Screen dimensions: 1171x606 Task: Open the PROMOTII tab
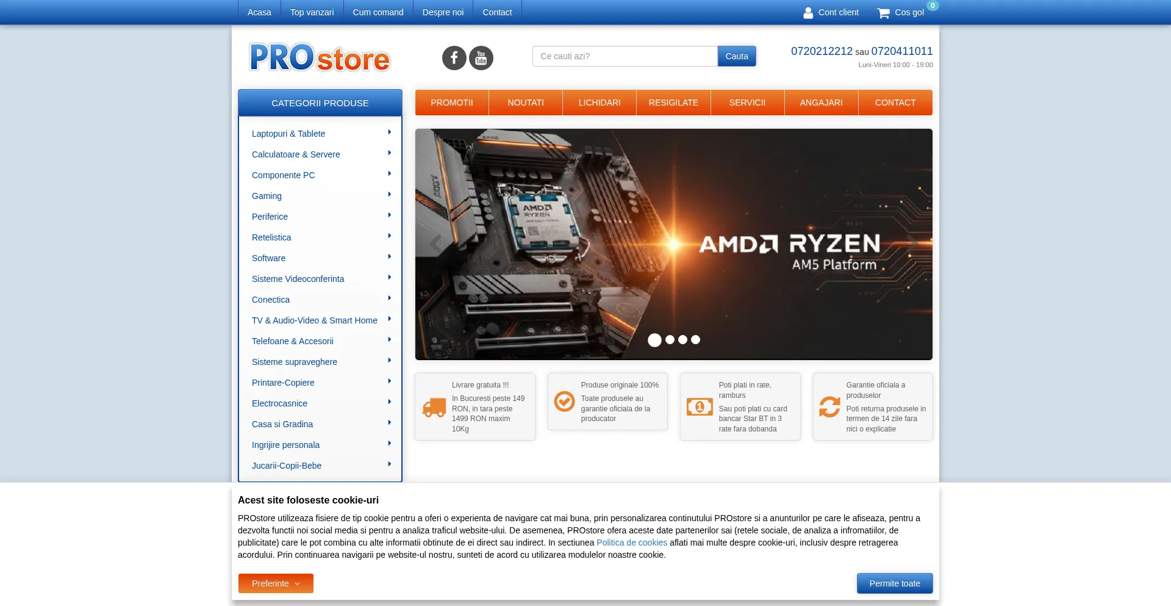(452, 103)
